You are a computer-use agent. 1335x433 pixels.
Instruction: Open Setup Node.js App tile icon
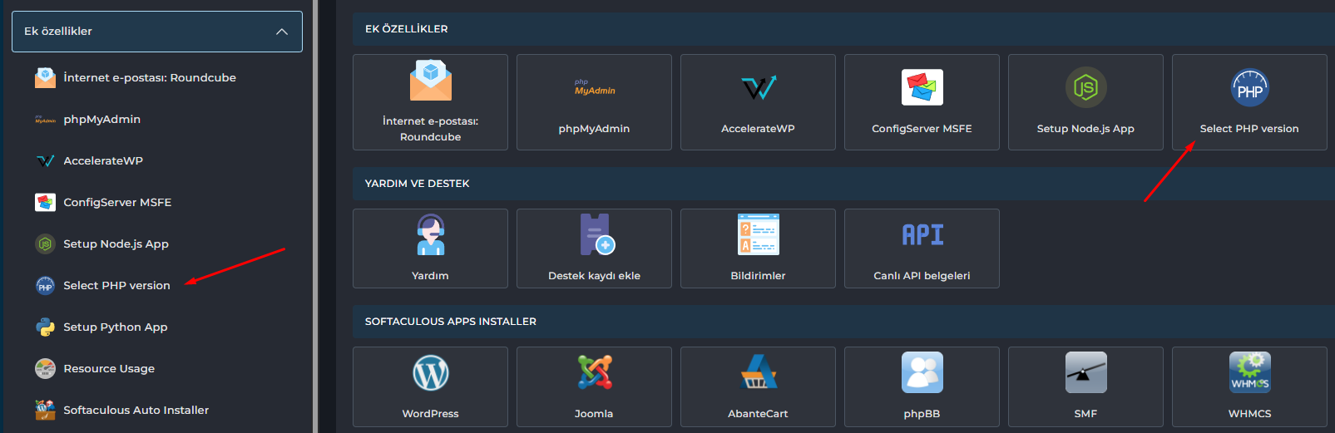[1085, 87]
